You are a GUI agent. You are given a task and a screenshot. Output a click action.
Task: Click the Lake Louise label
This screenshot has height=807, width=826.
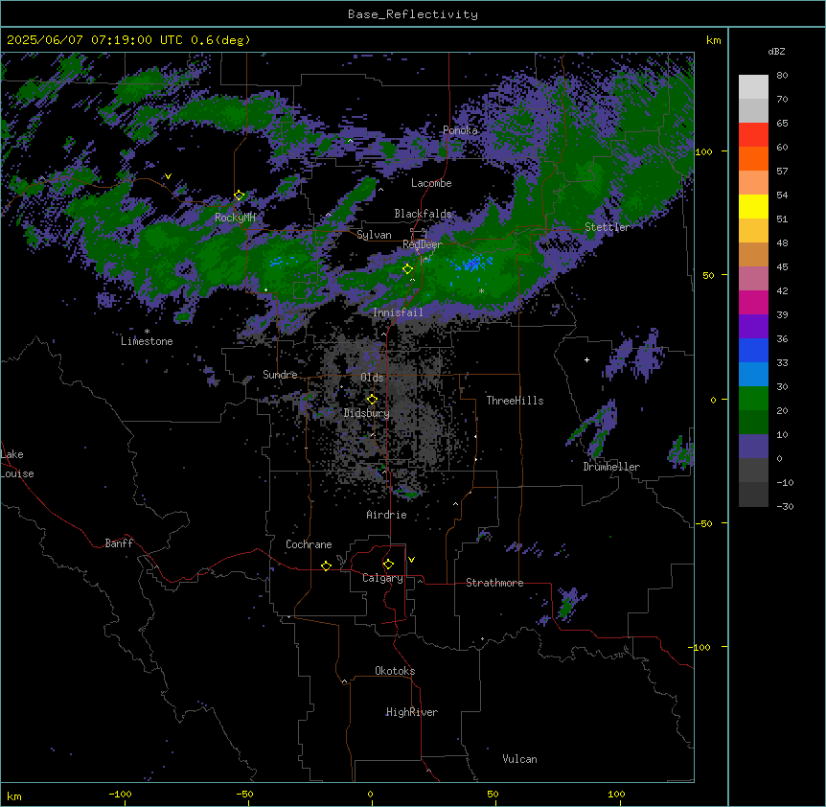[x=17, y=464]
